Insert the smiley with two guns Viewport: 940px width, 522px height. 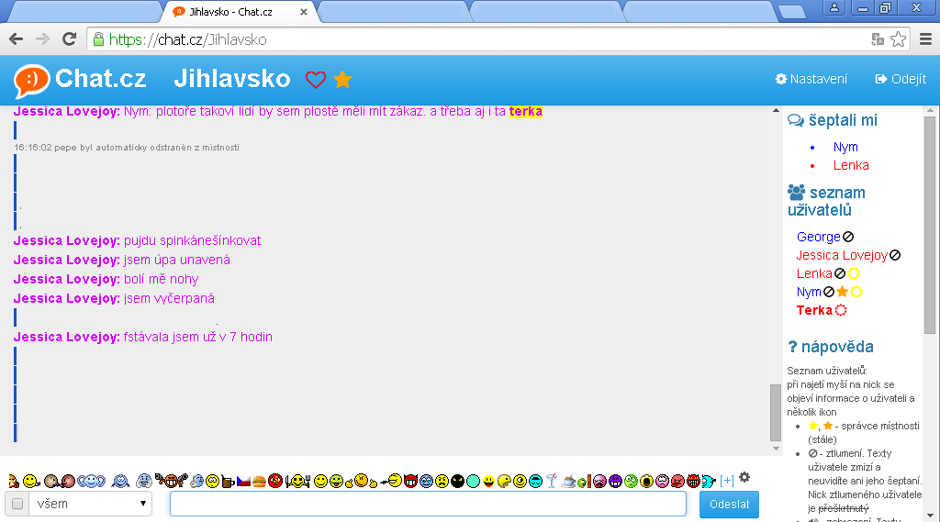172,480
